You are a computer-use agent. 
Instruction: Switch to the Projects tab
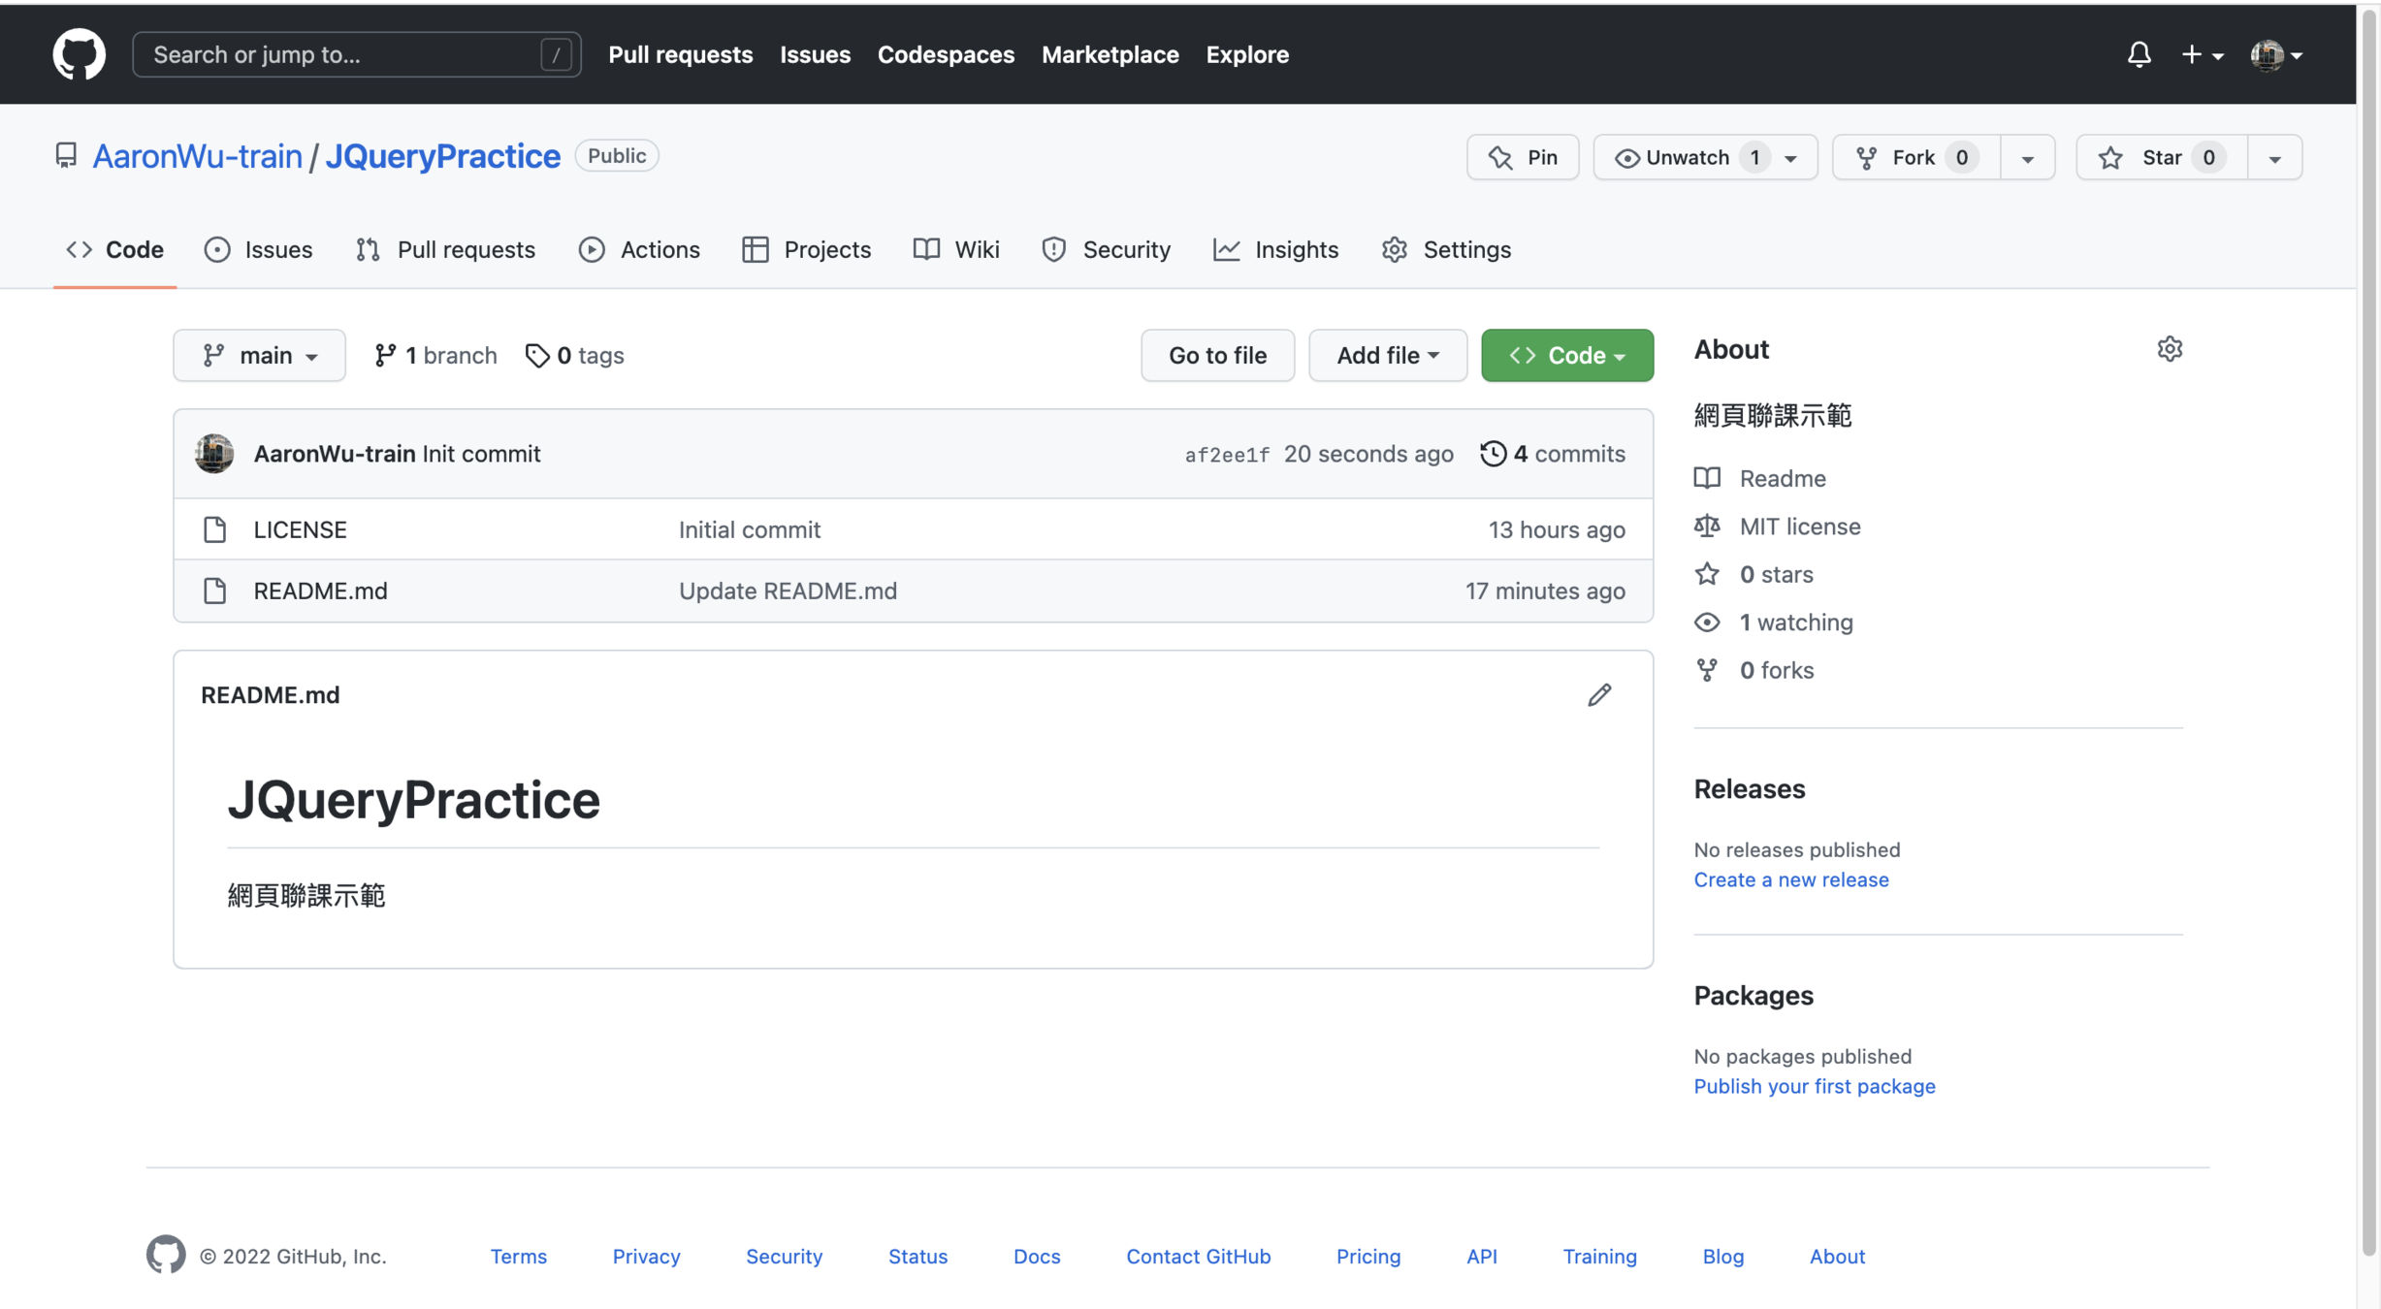pyautogui.click(x=806, y=249)
